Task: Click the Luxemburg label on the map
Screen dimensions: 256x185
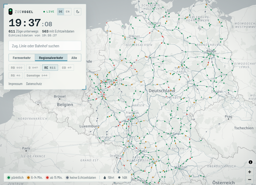Action: click(89, 126)
